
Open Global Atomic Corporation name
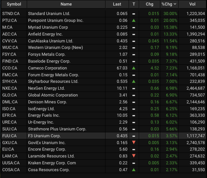53,95
